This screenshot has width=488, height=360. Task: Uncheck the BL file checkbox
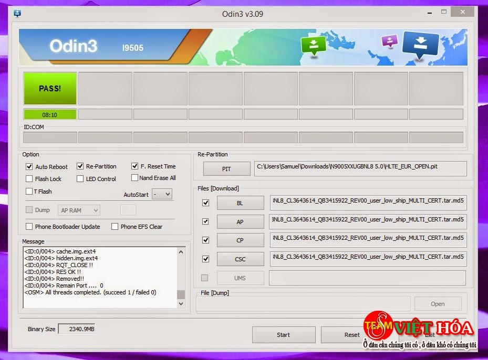click(x=205, y=203)
